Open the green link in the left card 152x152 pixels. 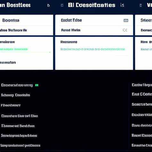[14, 49]
